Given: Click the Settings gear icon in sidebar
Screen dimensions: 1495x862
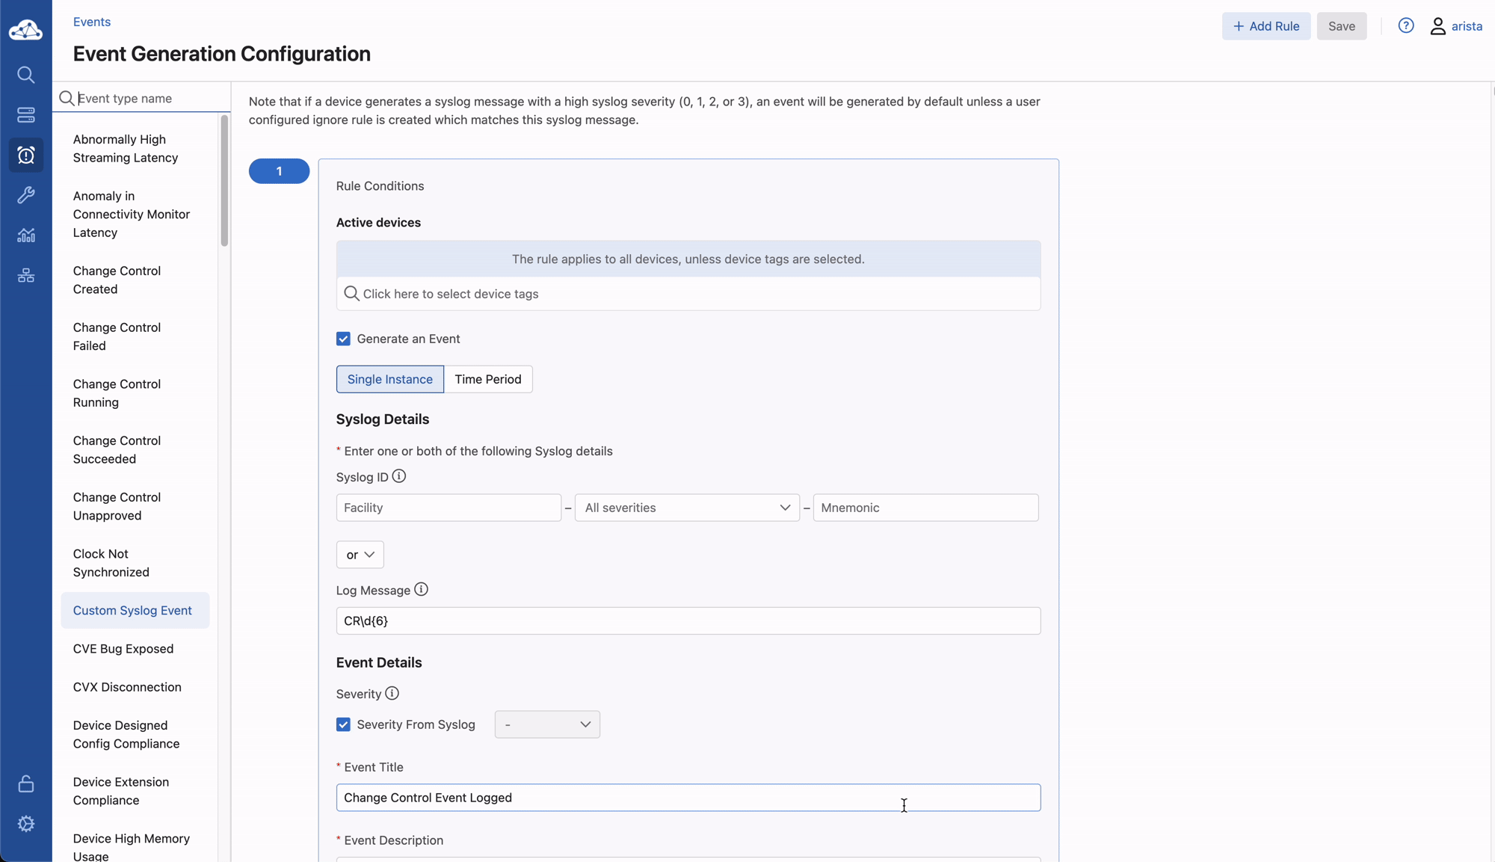Looking at the screenshot, I should 26,824.
